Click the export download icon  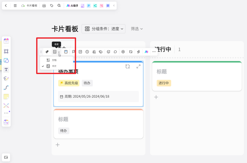click(44, 6)
